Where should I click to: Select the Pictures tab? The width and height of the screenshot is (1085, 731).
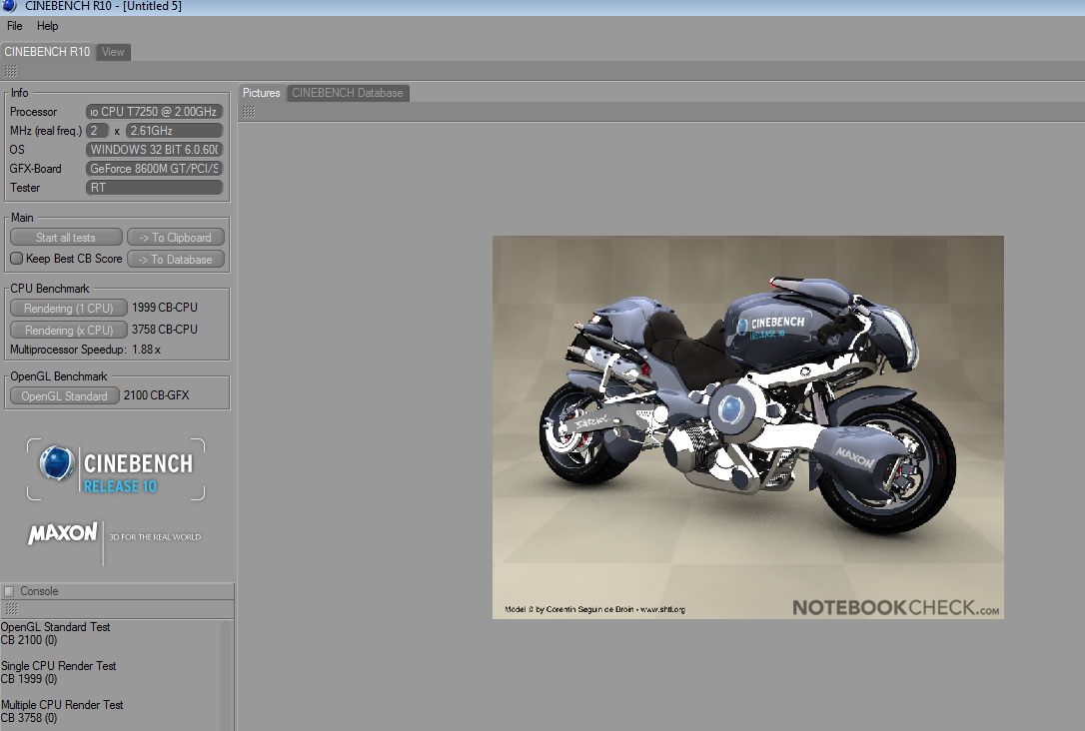[262, 93]
